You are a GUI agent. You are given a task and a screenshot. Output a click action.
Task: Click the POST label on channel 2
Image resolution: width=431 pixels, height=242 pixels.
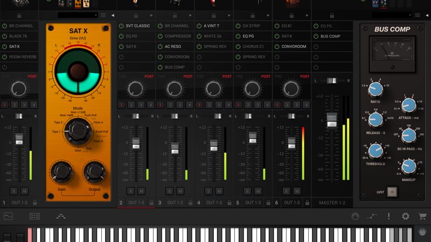(149, 76)
